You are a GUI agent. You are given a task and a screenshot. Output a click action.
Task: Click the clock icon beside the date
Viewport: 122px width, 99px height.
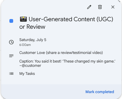point(11,42)
